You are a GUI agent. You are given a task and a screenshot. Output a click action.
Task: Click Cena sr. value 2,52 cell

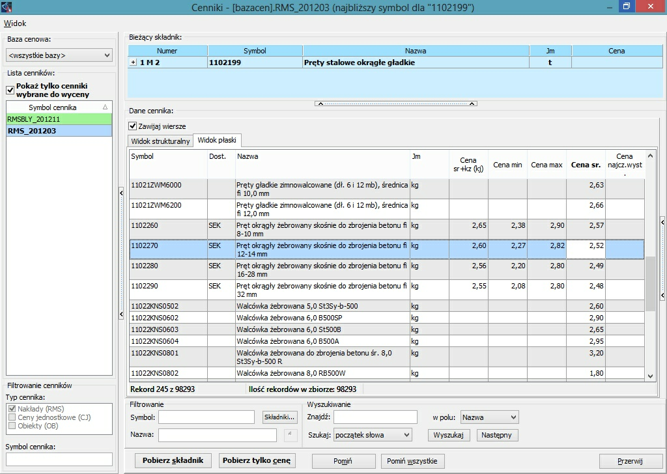click(x=586, y=249)
